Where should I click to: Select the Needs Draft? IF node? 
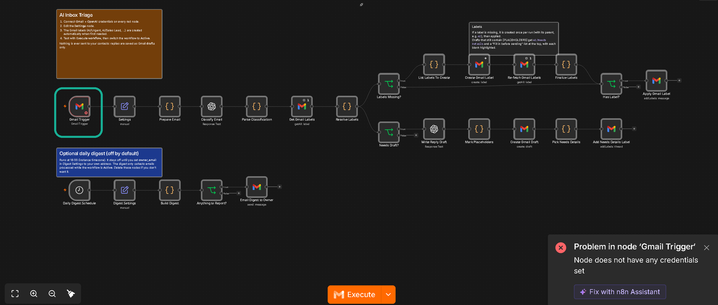pos(389,132)
